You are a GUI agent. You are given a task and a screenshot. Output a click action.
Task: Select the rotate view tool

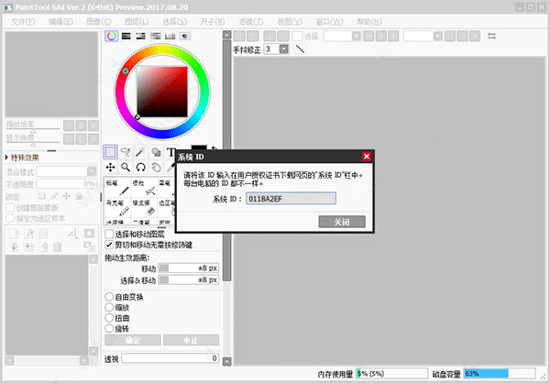pos(140,168)
